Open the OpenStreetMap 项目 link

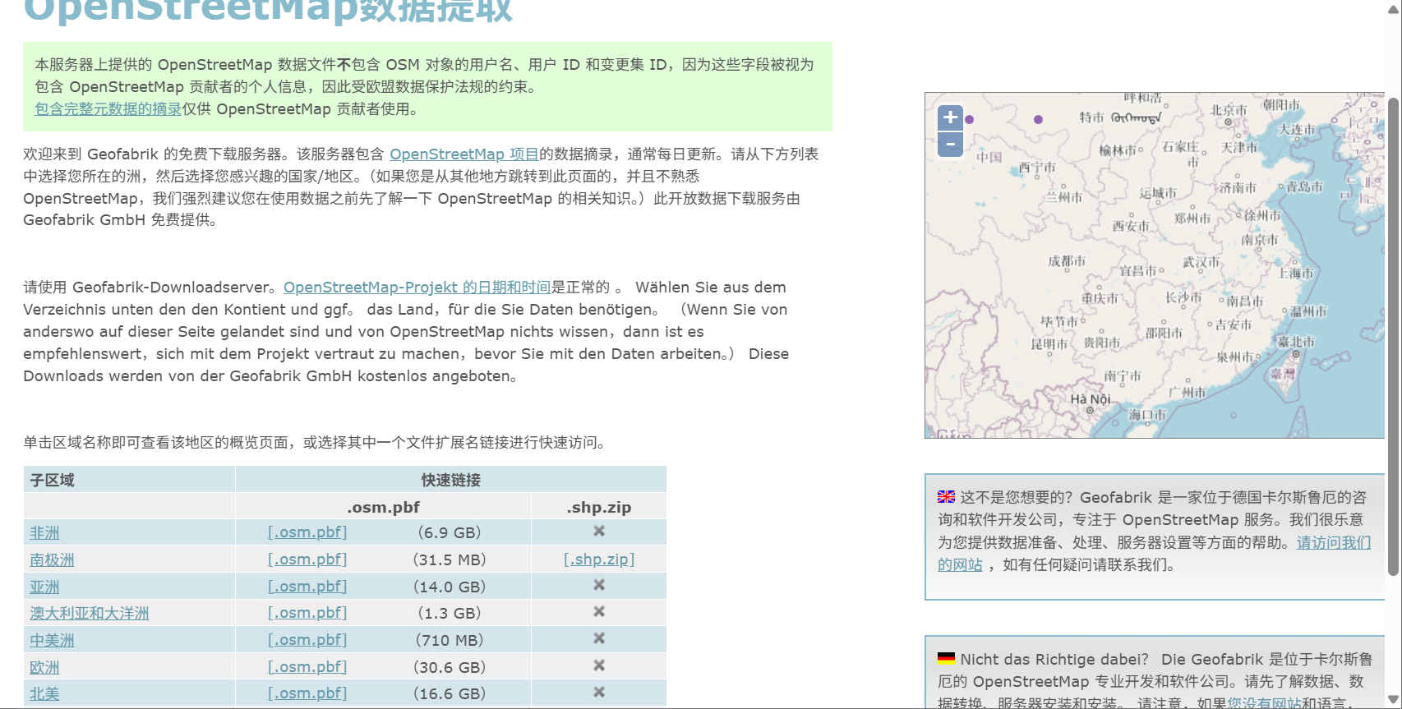click(x=464, y=154)
